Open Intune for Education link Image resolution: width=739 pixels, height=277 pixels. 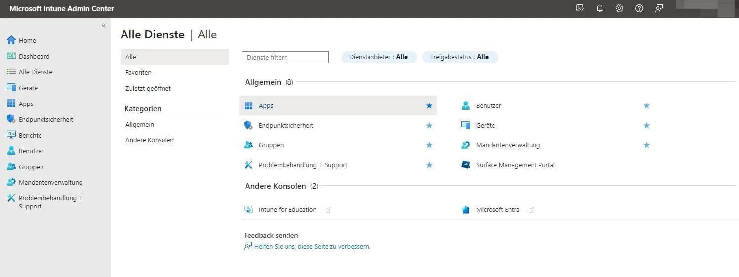[x=287, y=209]
